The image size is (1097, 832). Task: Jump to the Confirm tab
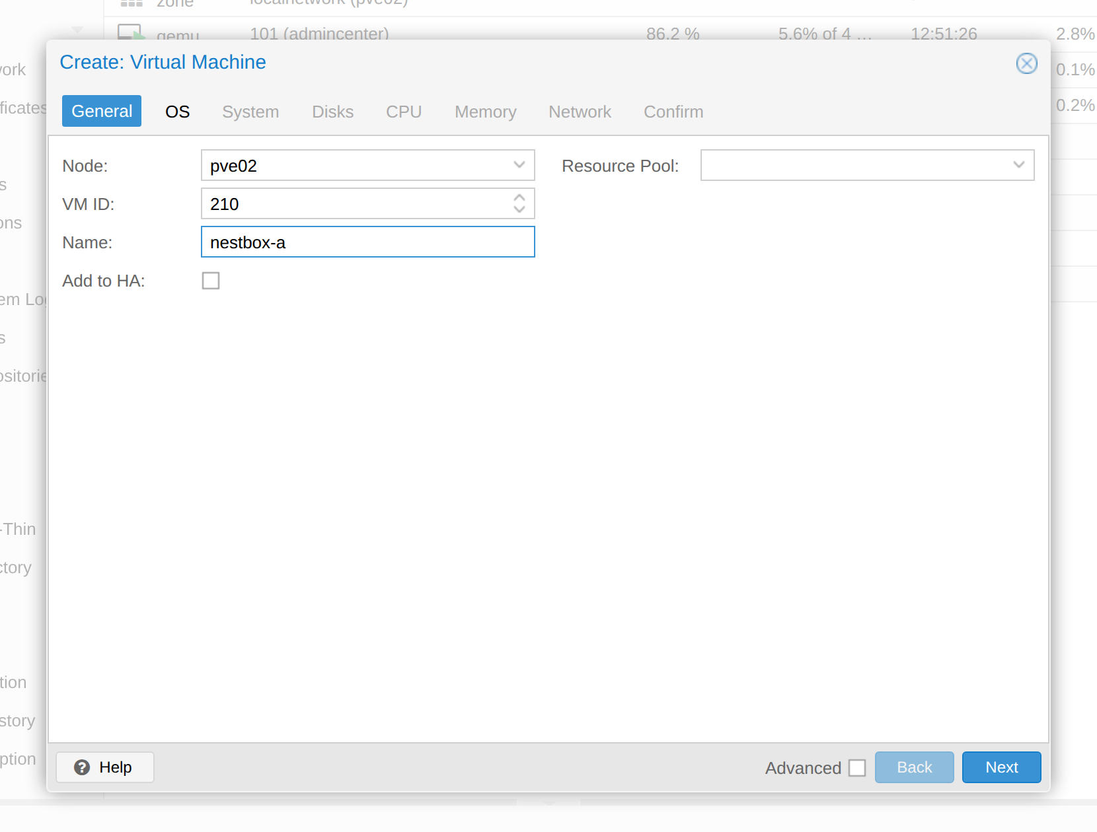point(673,112)
